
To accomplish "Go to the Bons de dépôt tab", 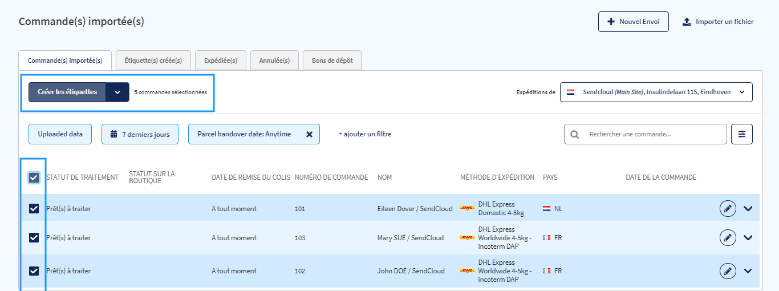I will 332,60.
